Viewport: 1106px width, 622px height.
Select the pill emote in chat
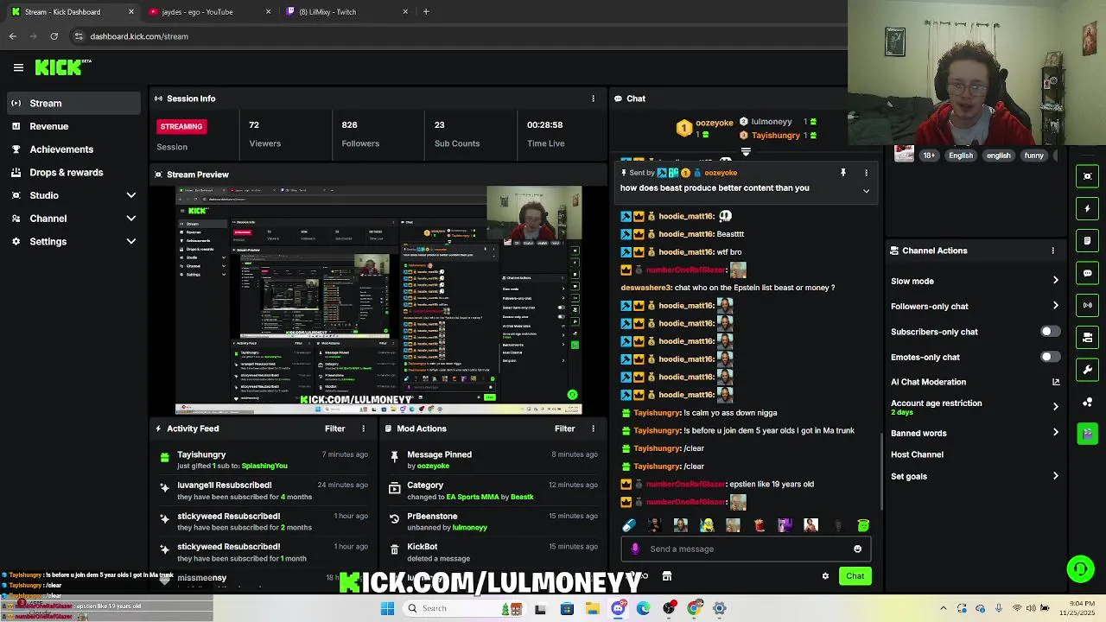[629, 525]
